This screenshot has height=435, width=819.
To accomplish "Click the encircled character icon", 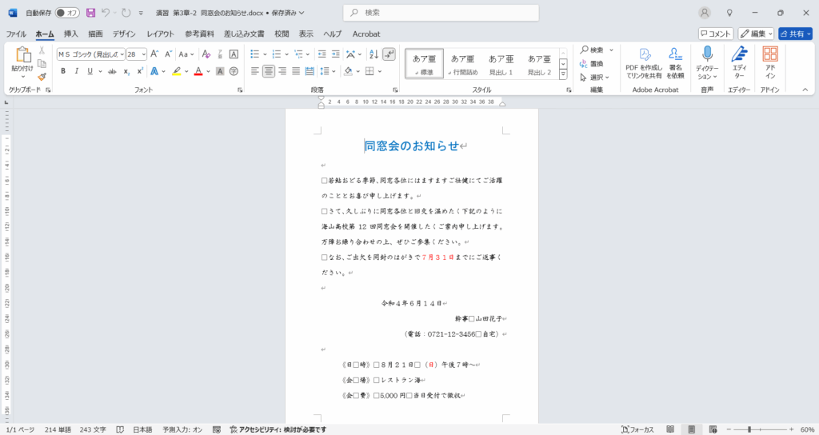I will (234, 71).
